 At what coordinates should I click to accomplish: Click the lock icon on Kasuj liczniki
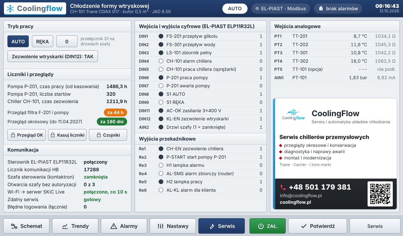coord(53,135)
